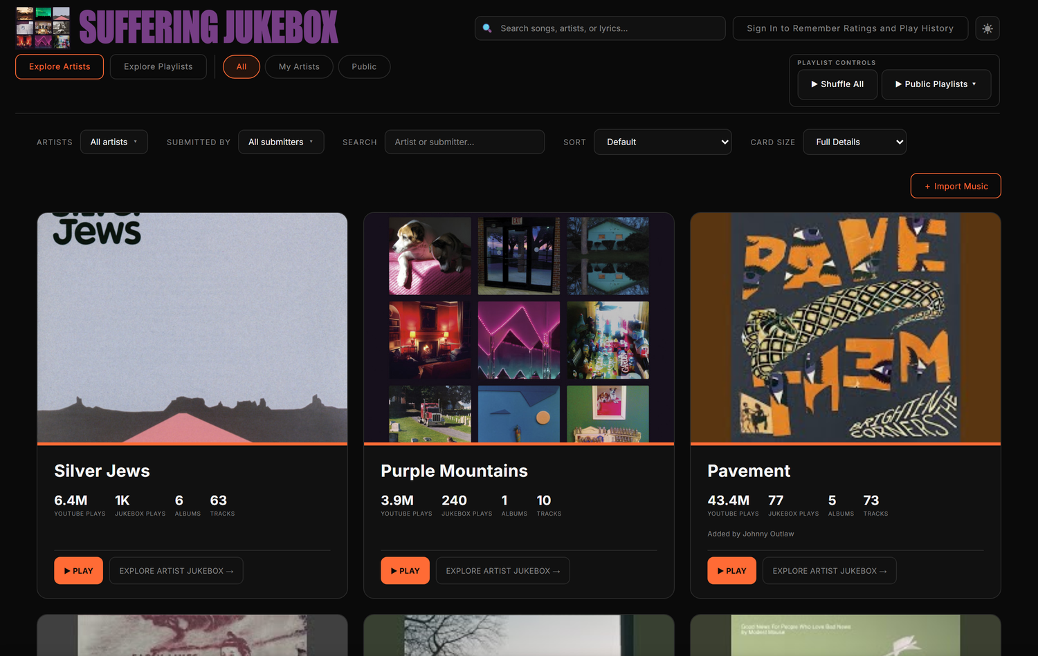Play the Pavement artist
The image size is (1038, 656).
pyautogui.click(x=731, y=571)
